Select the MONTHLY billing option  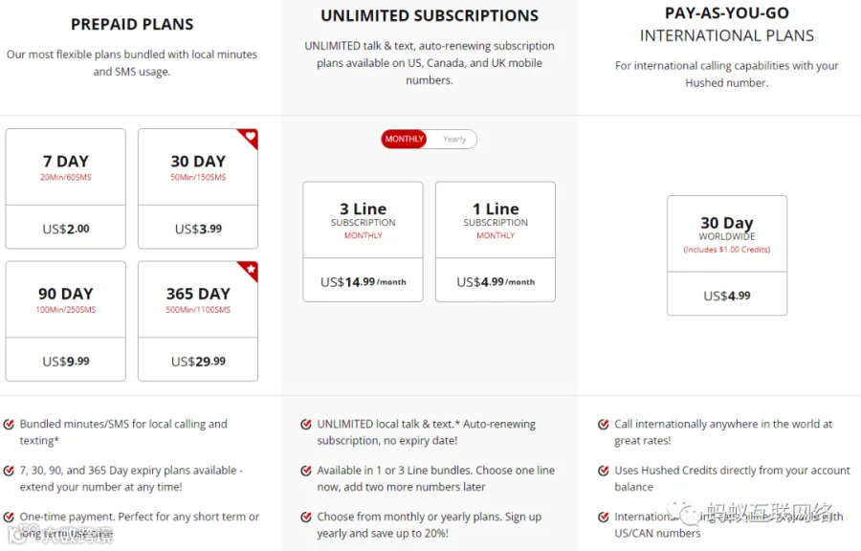[404, 139]
